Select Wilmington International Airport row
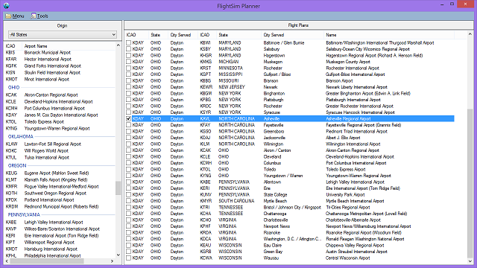The width and height of the screenshot is (477, 268). 290,144
